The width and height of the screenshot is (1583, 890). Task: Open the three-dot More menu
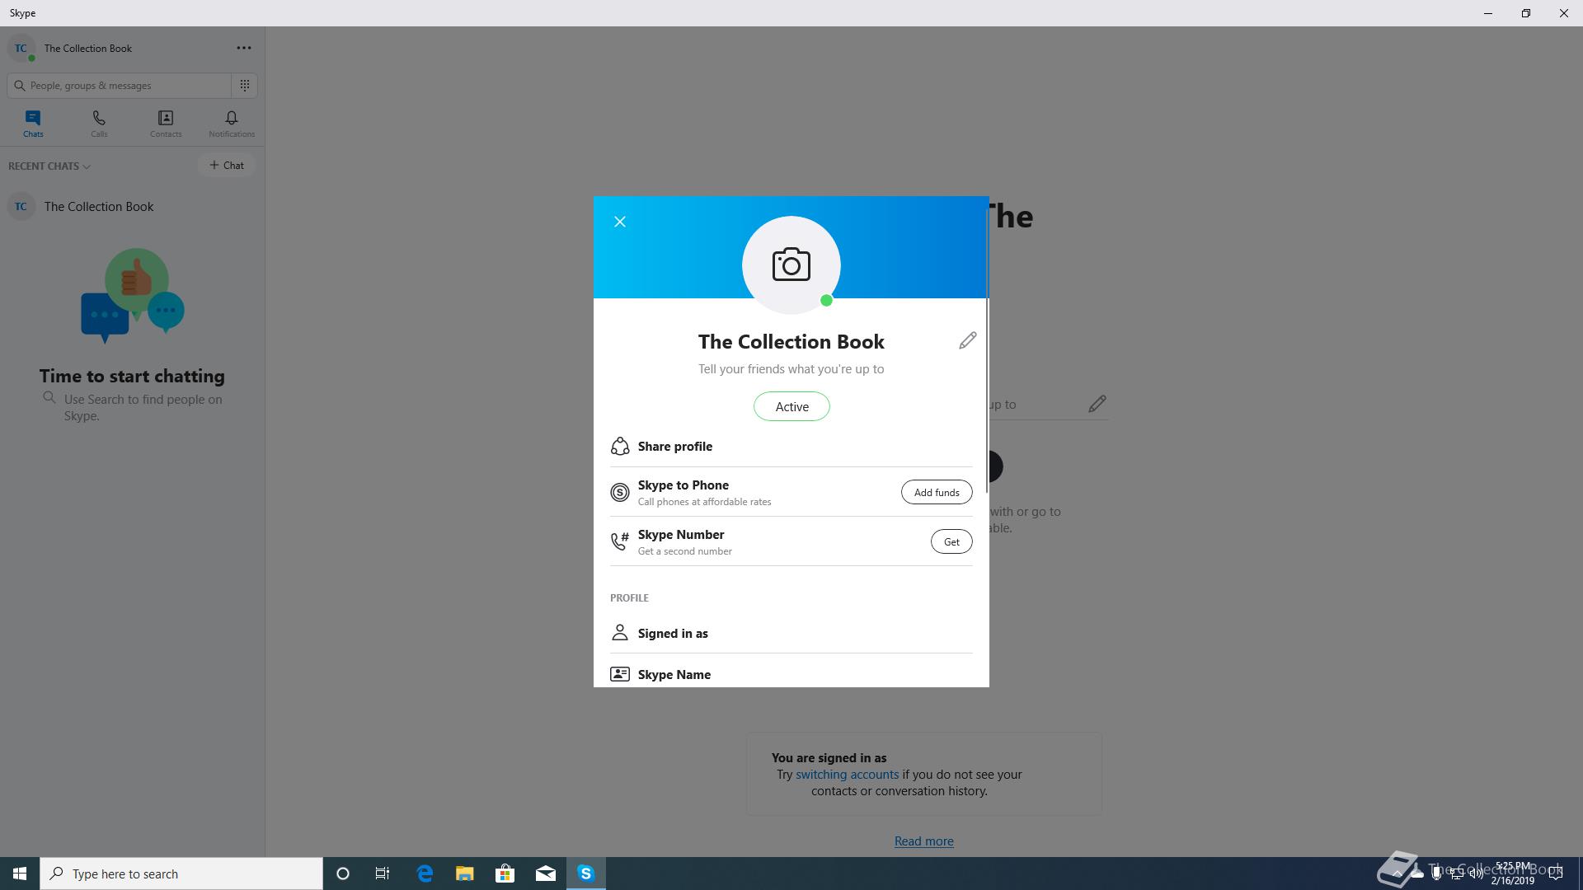point(244,48)
